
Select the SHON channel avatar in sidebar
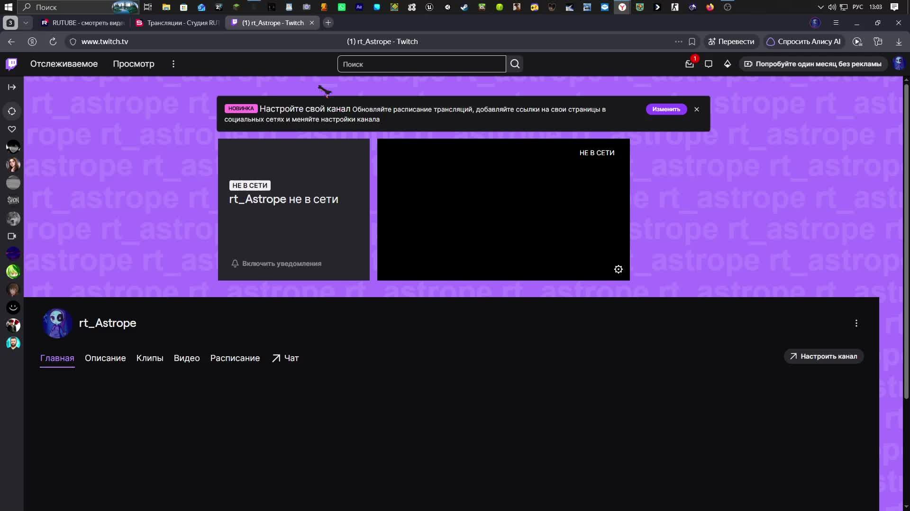click(x=13, y=200)
